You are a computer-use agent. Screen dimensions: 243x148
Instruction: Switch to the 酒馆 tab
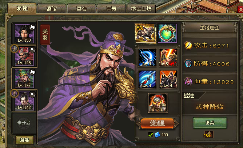tap(52, 9)
